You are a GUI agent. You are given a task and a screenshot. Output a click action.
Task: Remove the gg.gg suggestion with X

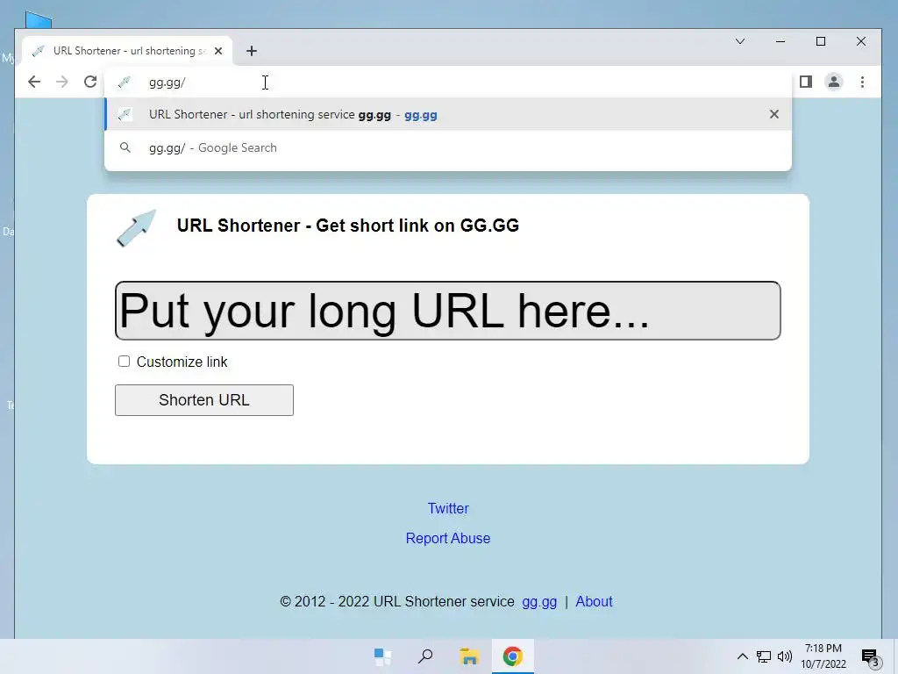(x=773, y=114)
